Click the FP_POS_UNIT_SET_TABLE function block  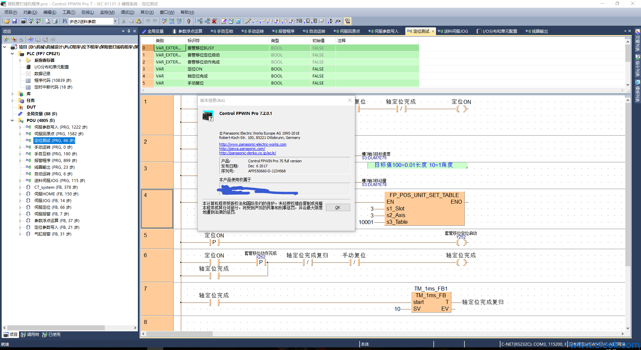pyautogui.click(x=424, y=209)
